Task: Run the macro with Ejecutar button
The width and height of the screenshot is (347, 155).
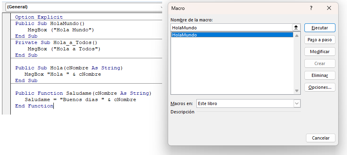Action: point(320,28)
